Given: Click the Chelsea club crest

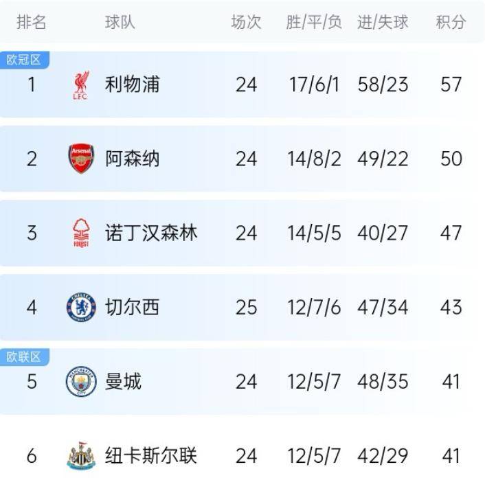Looking at the screenshot, I should click(81, 307).
